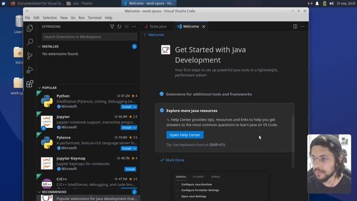The height and width of the screenshot is (201, 357).
Task: Expand the RECOMMENDED extensions section
Action: tap(40, 192)
